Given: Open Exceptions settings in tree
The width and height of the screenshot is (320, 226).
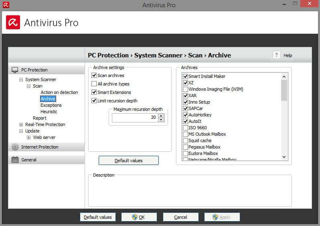Looking at the screenshot, I should coord(51,105).
